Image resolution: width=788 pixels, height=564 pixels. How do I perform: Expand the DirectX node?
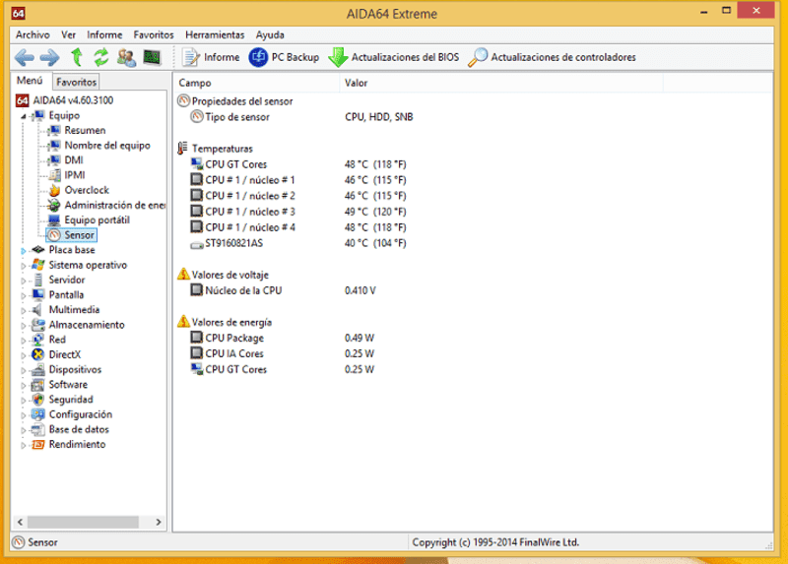click(x=23, y=355)
